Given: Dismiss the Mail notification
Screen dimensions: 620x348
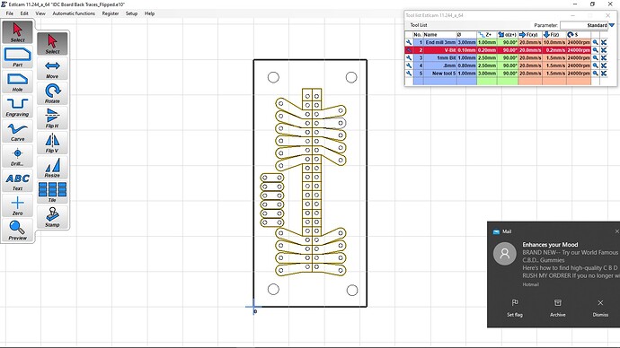Looking at the screenshot, I should point(600,308).
